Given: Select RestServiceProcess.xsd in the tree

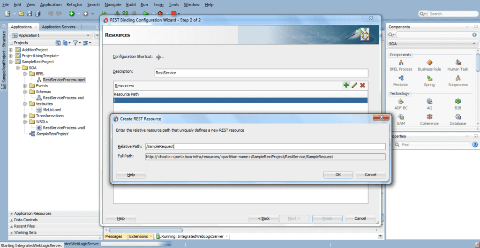Looking at the screenshot, I should pyautogui.click(x=63, y=98).
